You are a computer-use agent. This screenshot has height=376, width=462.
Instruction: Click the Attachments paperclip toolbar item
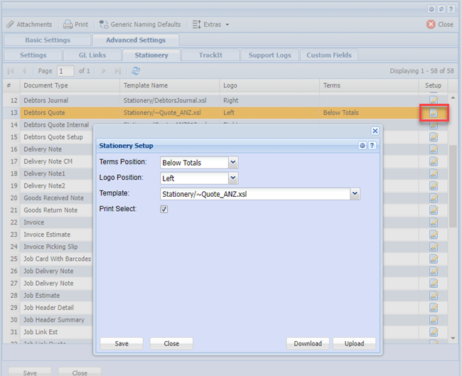[28, 24]
